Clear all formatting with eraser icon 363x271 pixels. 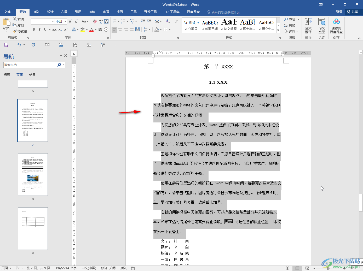pos(95,21)
